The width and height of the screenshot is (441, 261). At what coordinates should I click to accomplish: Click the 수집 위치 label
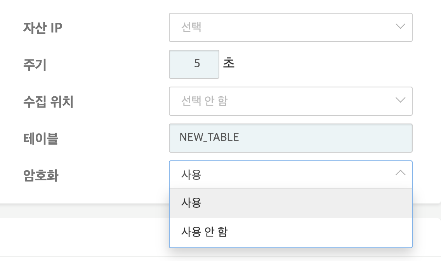(x=48, y=101)
